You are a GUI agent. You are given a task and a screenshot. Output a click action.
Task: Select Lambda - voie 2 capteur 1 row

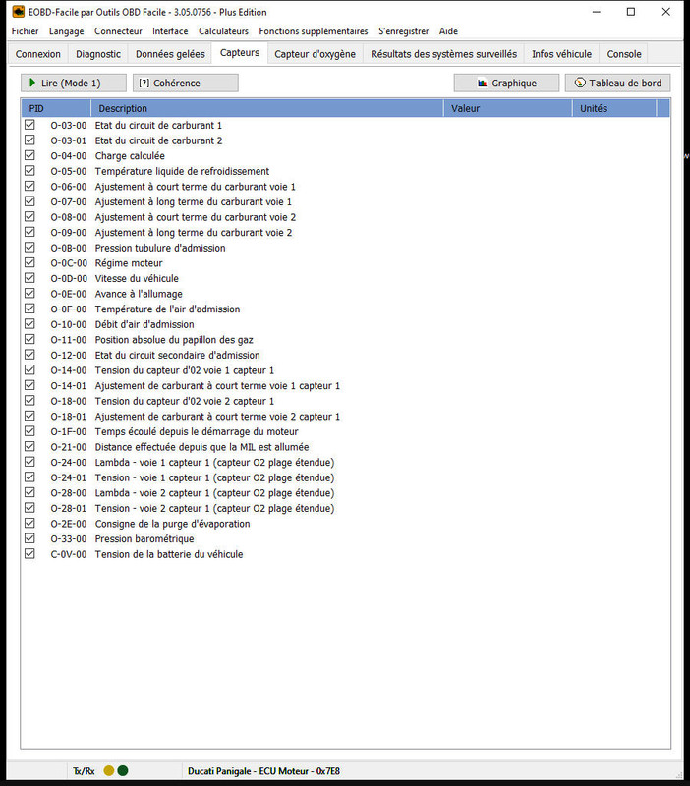coord(345,493)
